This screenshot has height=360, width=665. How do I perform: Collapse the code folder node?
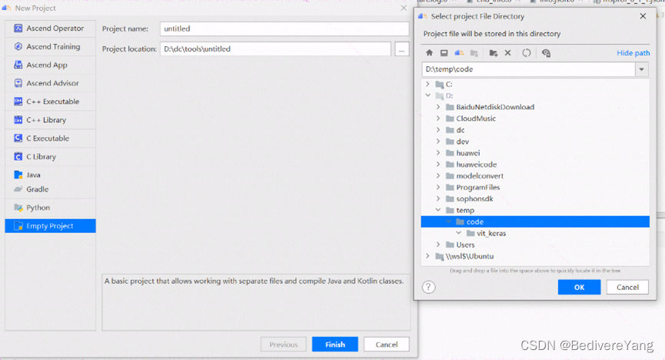click(x=448, y=222)
